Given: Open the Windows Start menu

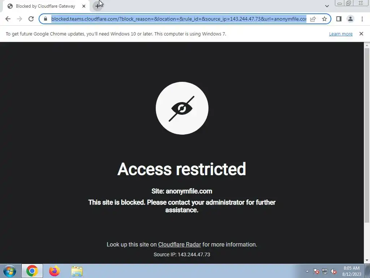Looking at the screenshot, I should [x=10, y=271].
